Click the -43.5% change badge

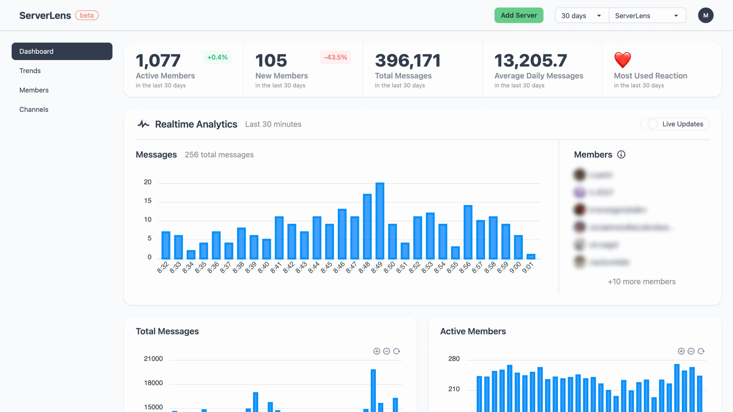tap(335, 57)
